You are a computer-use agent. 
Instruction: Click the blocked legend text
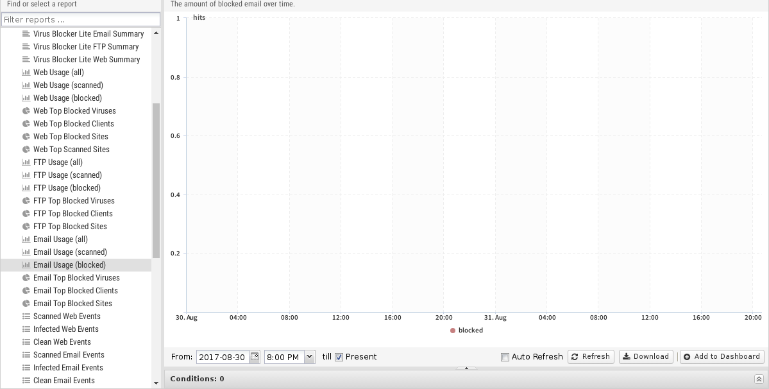point(470,331)
